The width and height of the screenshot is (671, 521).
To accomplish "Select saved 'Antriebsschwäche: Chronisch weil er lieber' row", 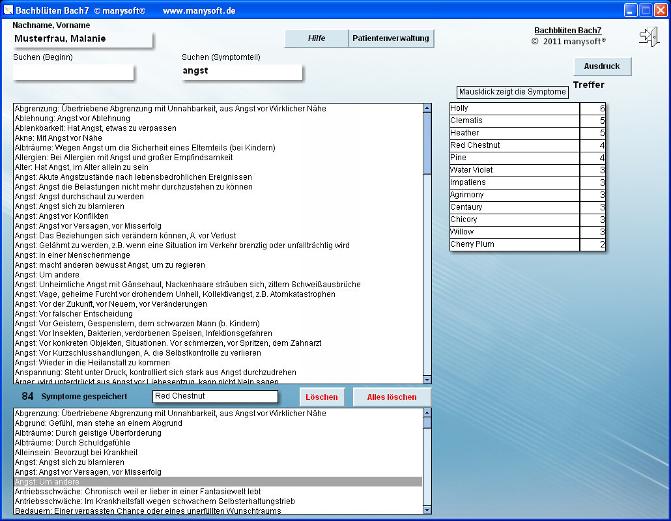I will (218, 492).
